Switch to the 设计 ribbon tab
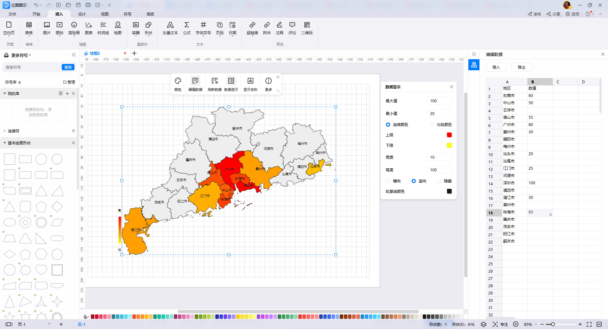The image size is (608, 329). click(x=82, y=14)
